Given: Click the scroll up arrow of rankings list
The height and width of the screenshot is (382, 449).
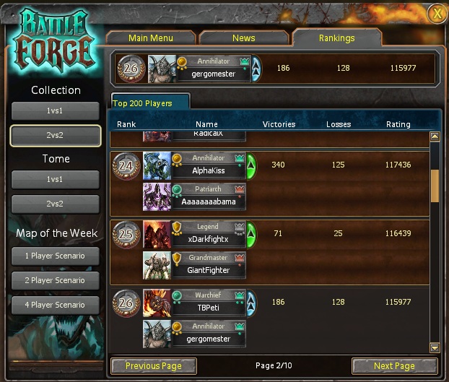Looking at the screenshot, I should point(435,136).
